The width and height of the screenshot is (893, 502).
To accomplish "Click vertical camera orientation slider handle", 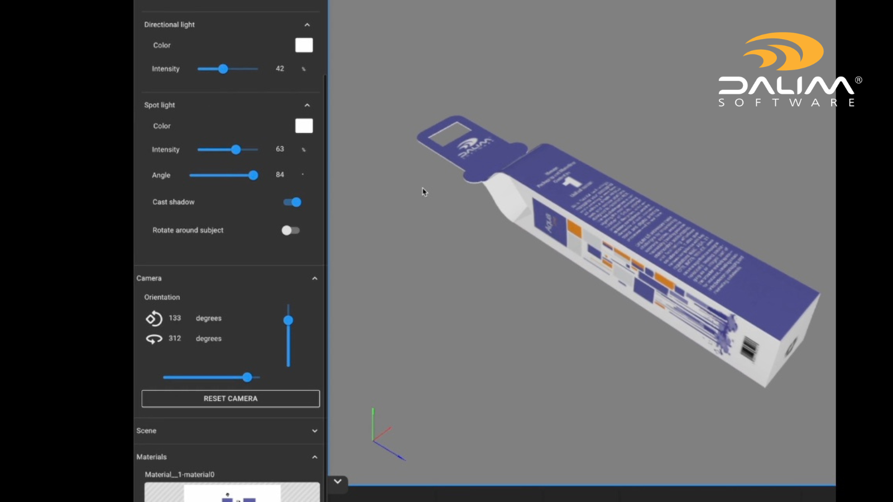I will click(x=288, y=320).
